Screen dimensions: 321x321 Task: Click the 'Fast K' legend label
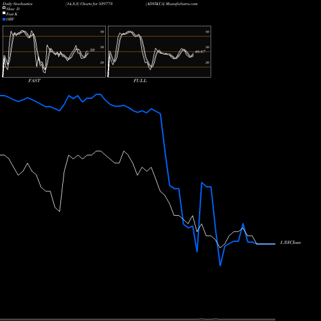(12, 14)
